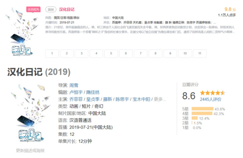Click the 汉化日记 (2019) heading
243x158 pixels.
point(39,72)
